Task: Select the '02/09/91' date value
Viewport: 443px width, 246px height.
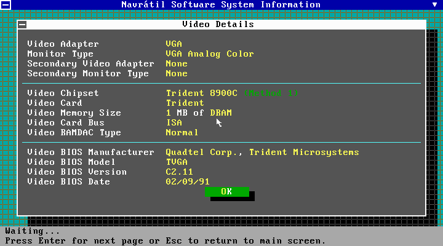Action: 188,182
